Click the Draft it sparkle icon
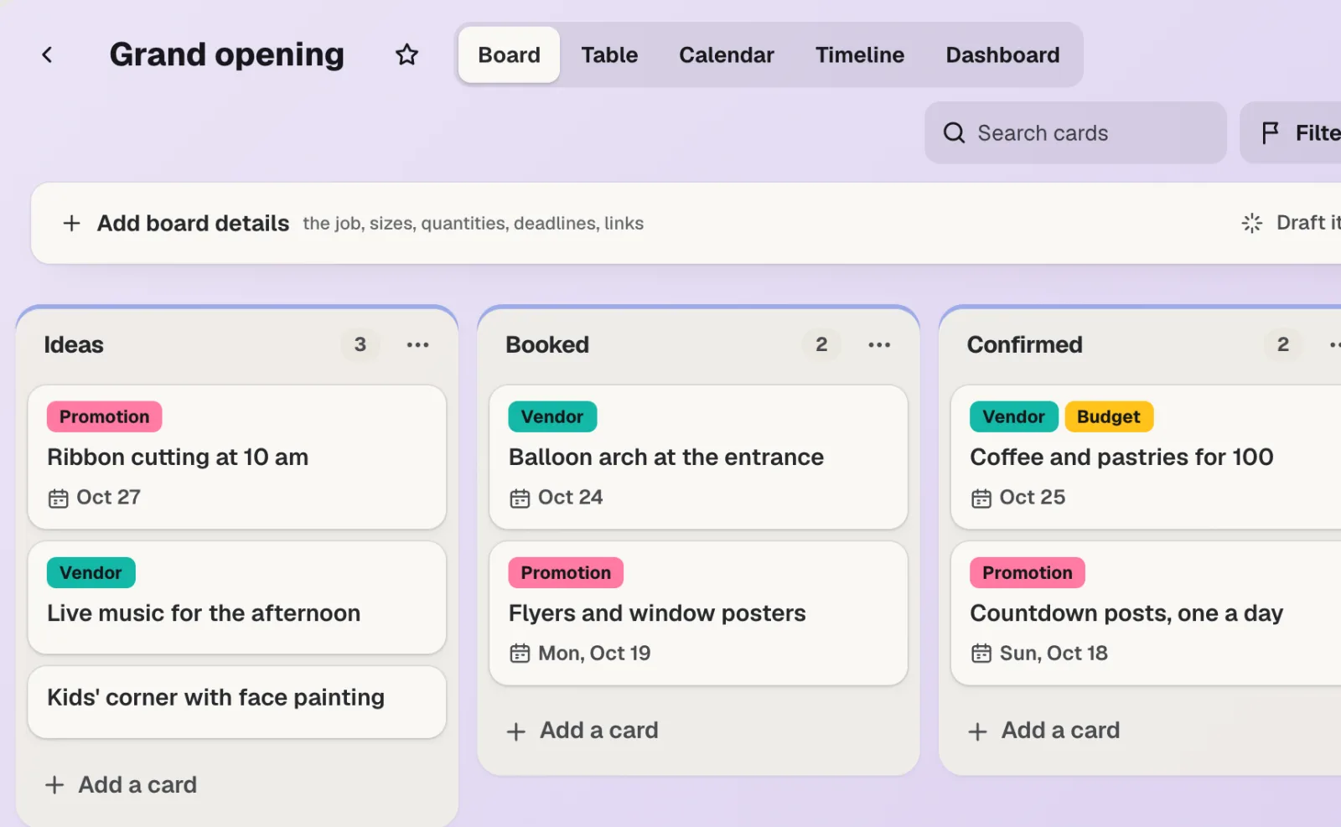This screenshot has height=827, width=1341. 1251,223
